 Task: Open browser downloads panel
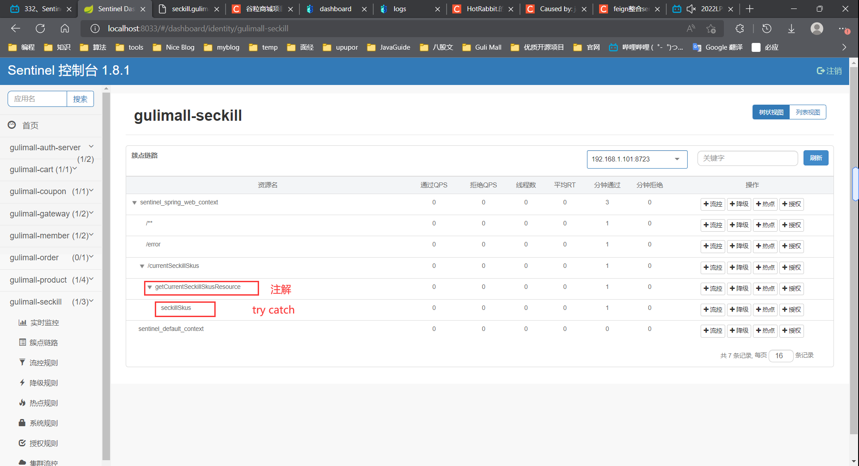tap(791, 29)
